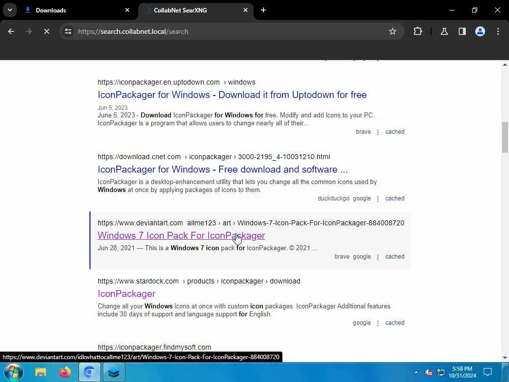Open the notification center icon

[488, 372]
